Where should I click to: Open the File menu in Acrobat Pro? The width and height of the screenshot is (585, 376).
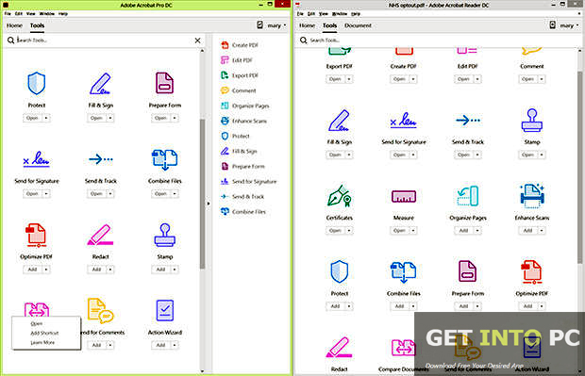(x=8, y=14)
